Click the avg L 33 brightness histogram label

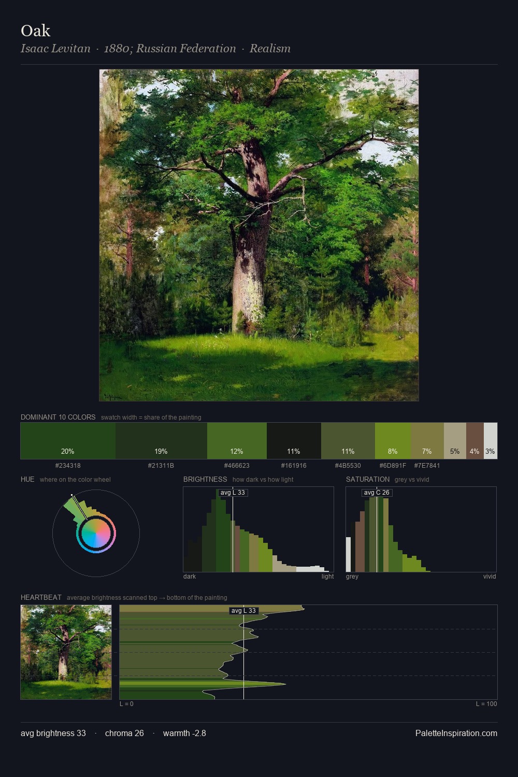point(233,493)
